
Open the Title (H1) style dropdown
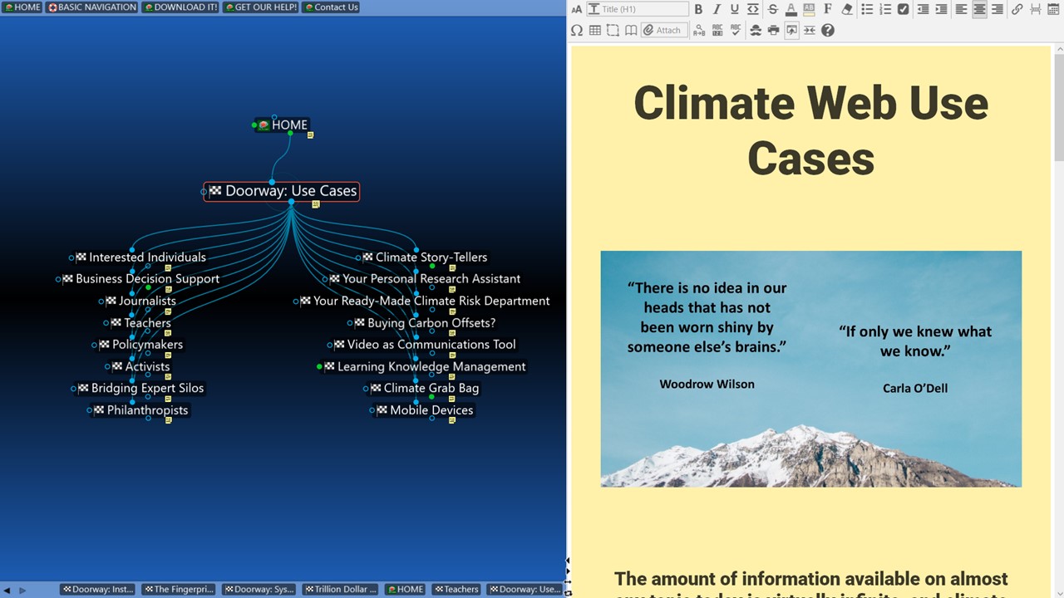click(638, 9)
